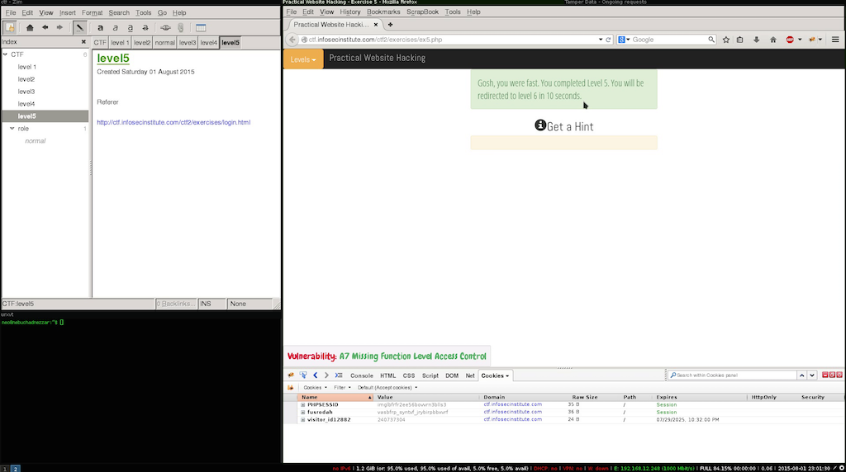The image size is (846, 472).
Task: Collapse the role tree node
Action: [x=12, y=128]
